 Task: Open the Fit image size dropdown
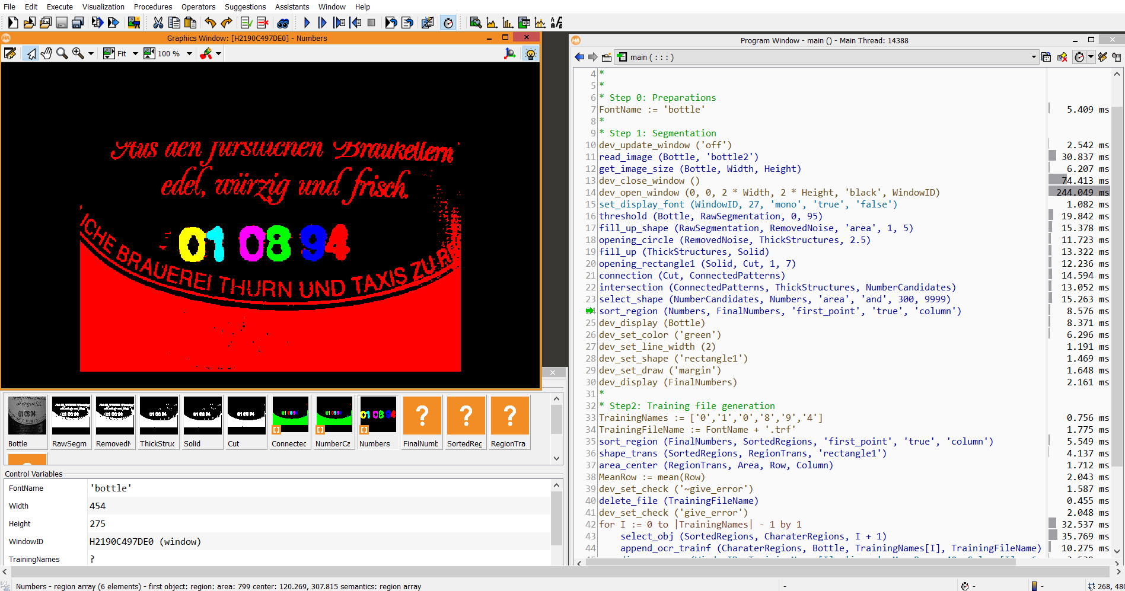[x=135, y=53]
